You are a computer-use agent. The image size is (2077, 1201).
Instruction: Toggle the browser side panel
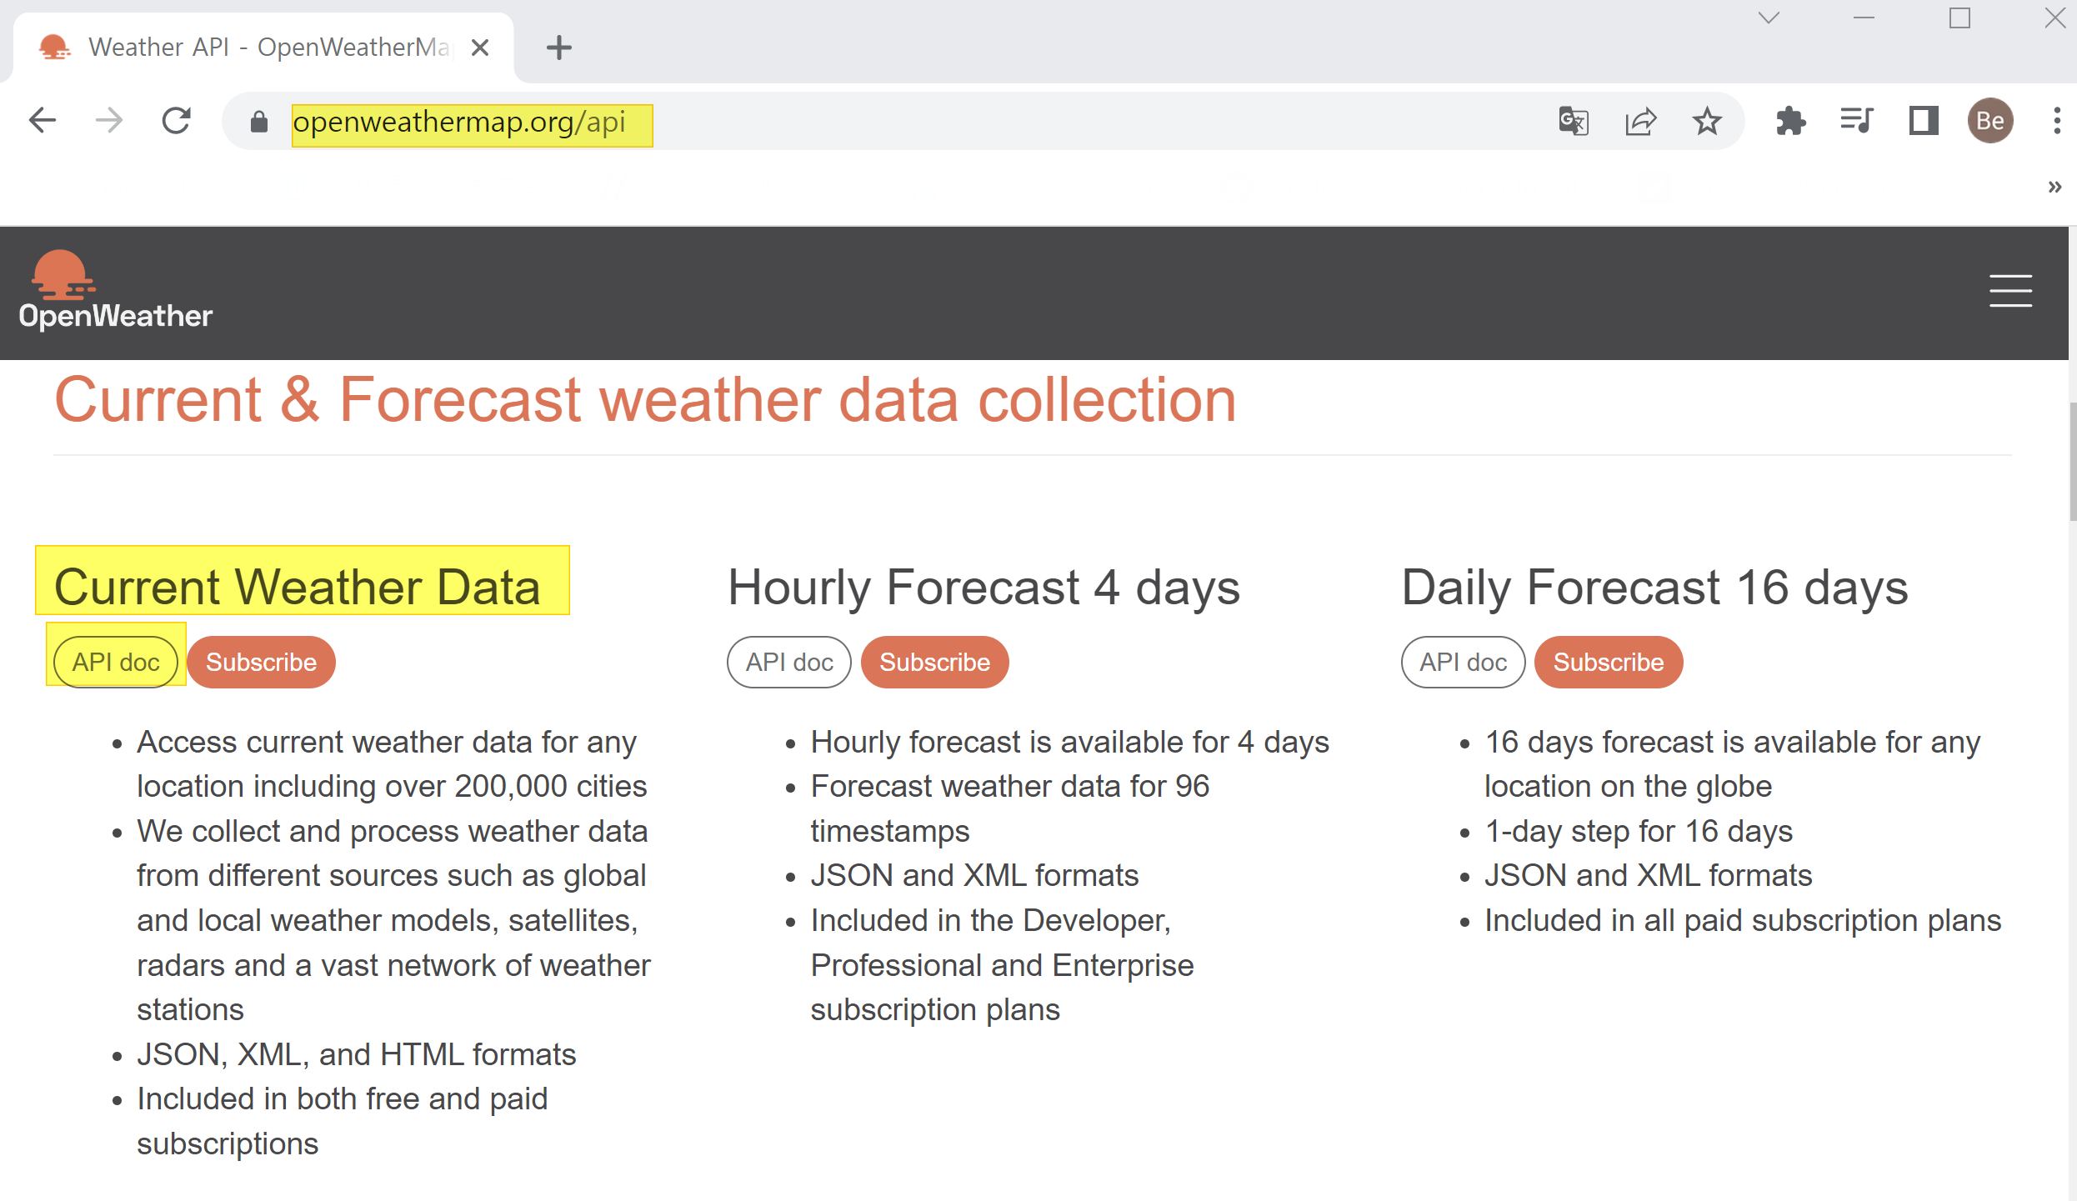click(1924, 122)
